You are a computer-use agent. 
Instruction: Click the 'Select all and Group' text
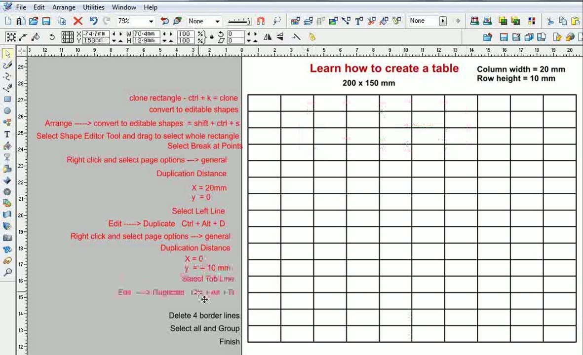205,328
